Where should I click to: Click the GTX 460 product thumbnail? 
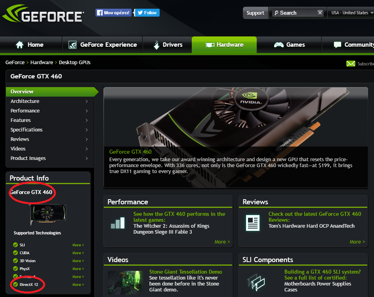48,214
